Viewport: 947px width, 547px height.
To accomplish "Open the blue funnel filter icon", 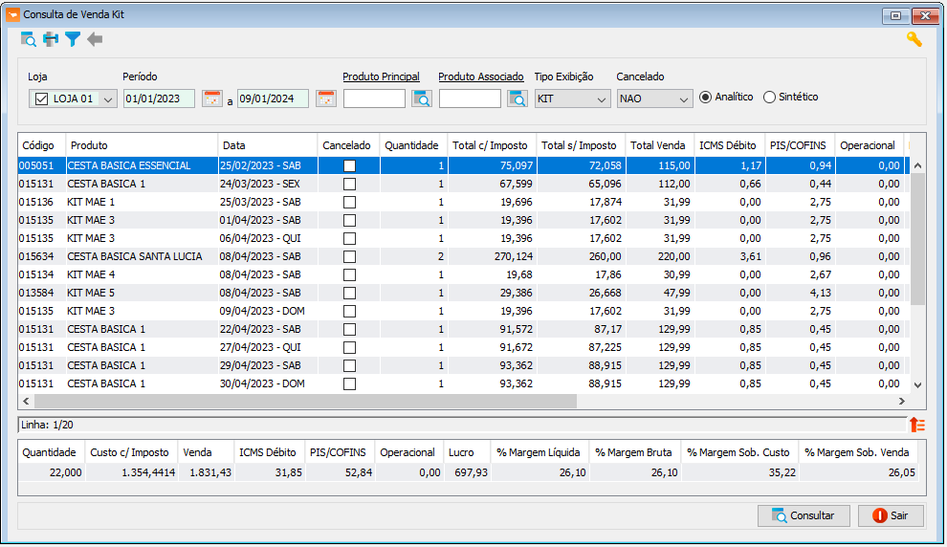I will [73, 40].
